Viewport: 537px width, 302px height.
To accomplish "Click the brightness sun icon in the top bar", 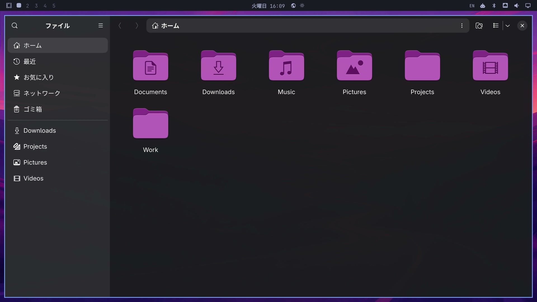I will 302,6.
